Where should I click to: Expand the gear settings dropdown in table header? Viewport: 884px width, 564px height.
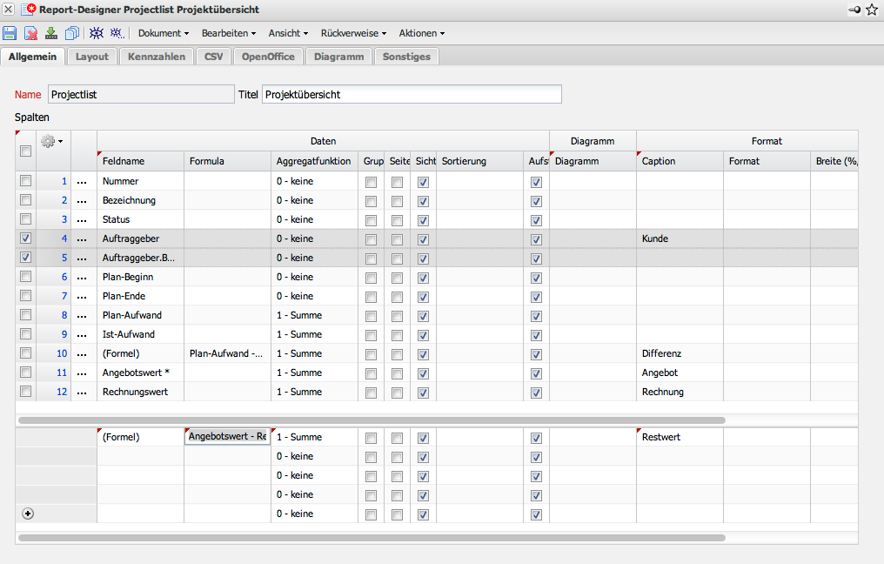(52, 141)
